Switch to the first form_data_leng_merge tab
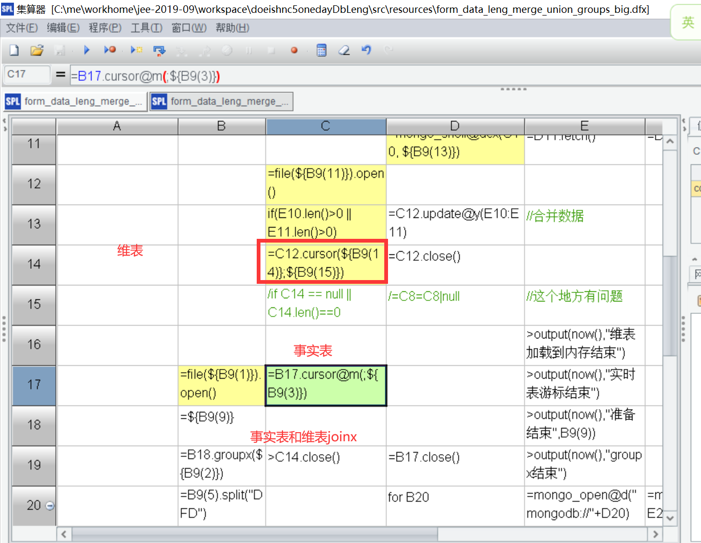701x543 pixels. coord(76,101)
